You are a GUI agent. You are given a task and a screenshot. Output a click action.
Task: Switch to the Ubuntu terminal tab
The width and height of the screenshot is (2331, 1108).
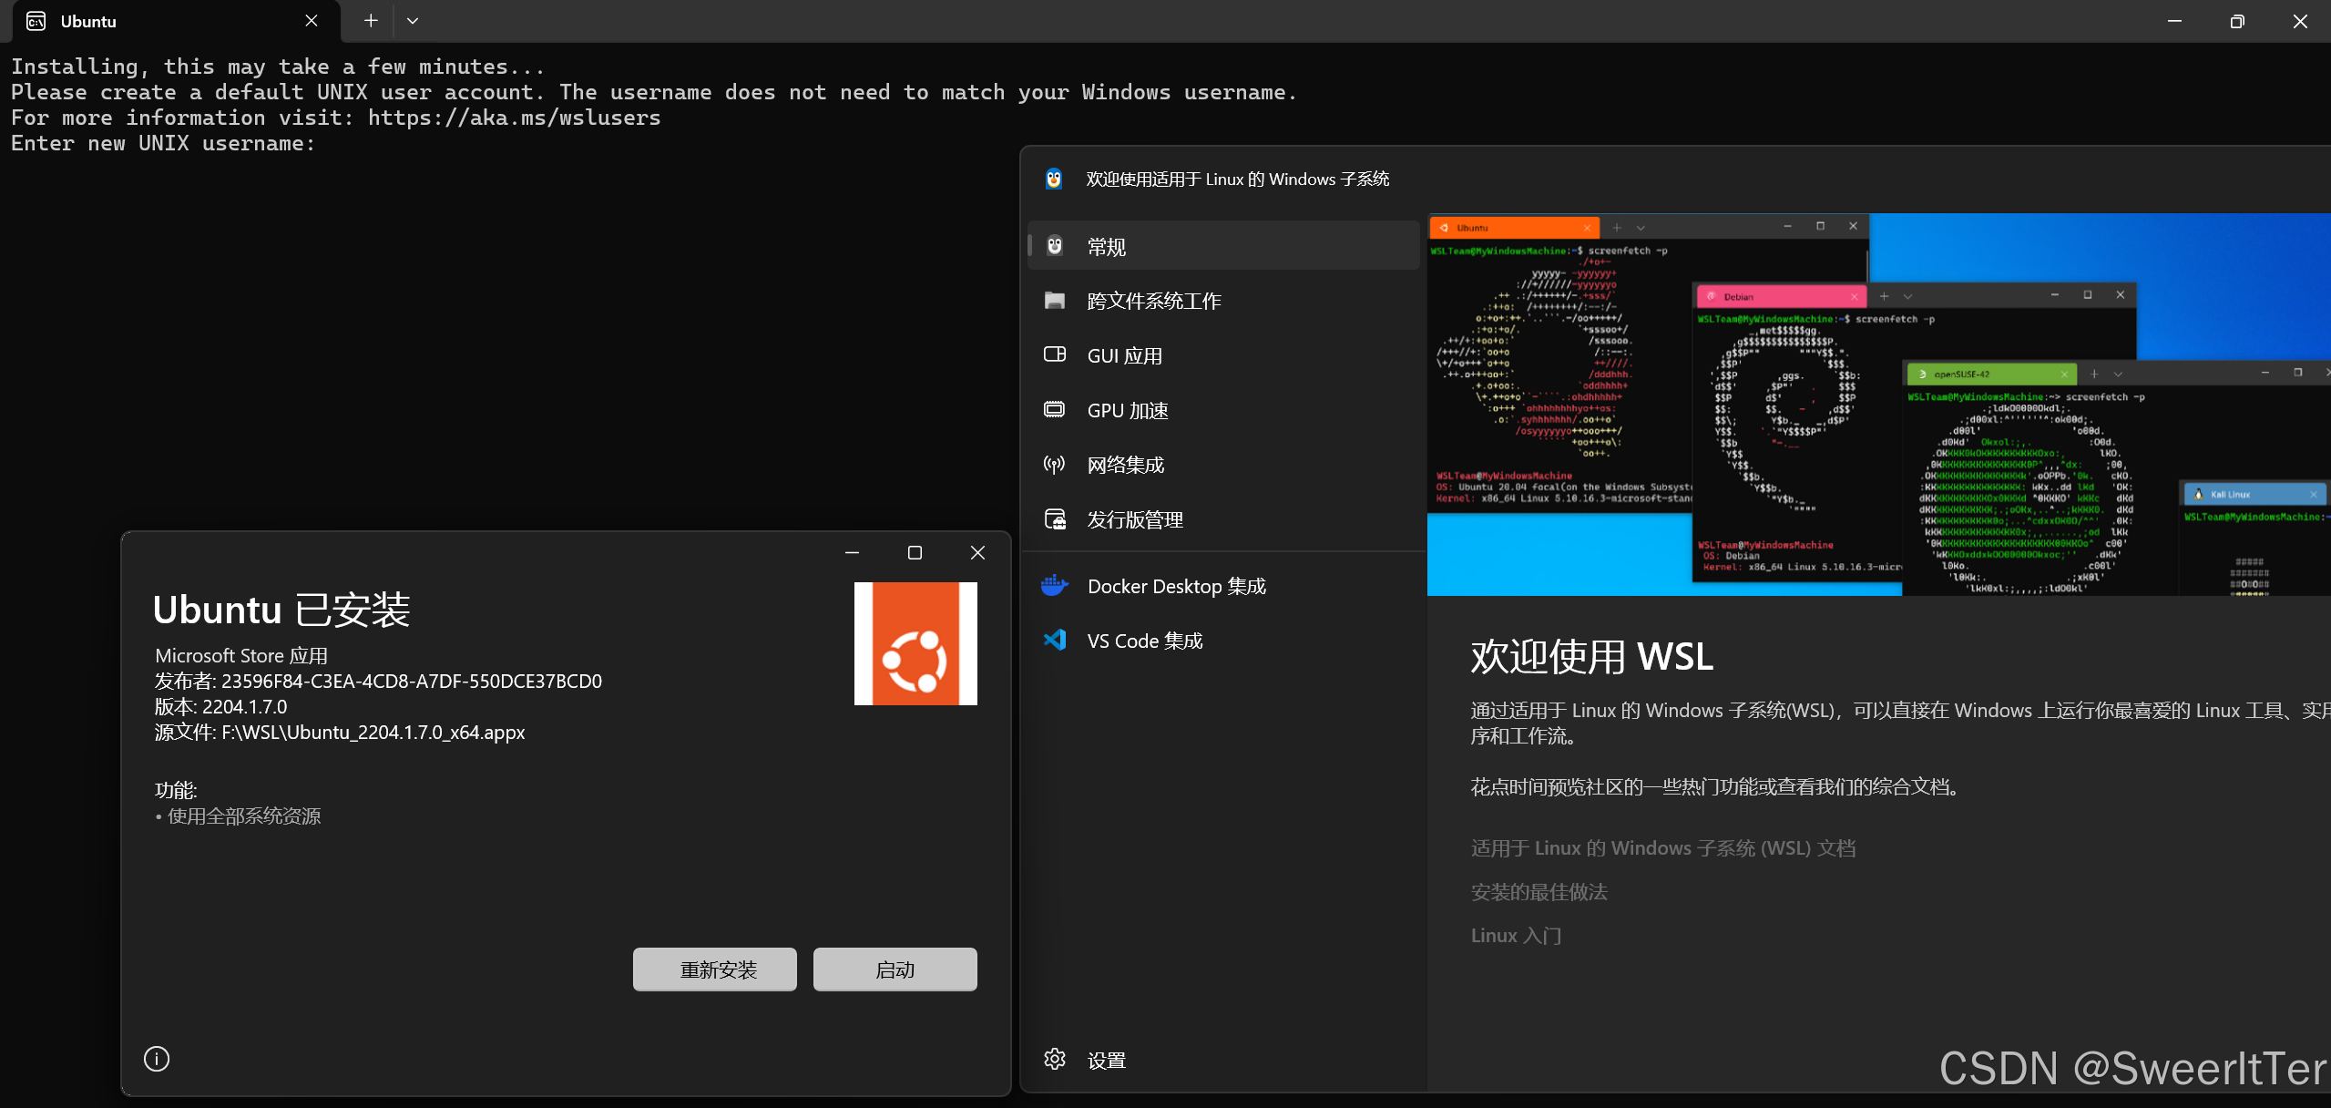click(137, 20)
